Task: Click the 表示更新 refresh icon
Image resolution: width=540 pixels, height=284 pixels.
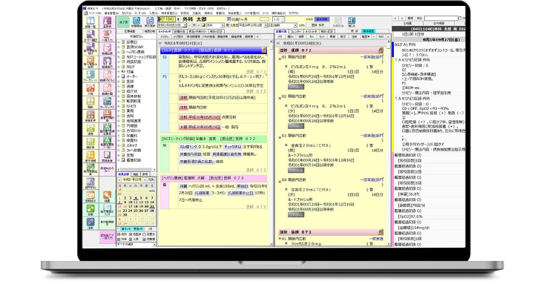Action: pyautogui.click(x=150, y=22)
